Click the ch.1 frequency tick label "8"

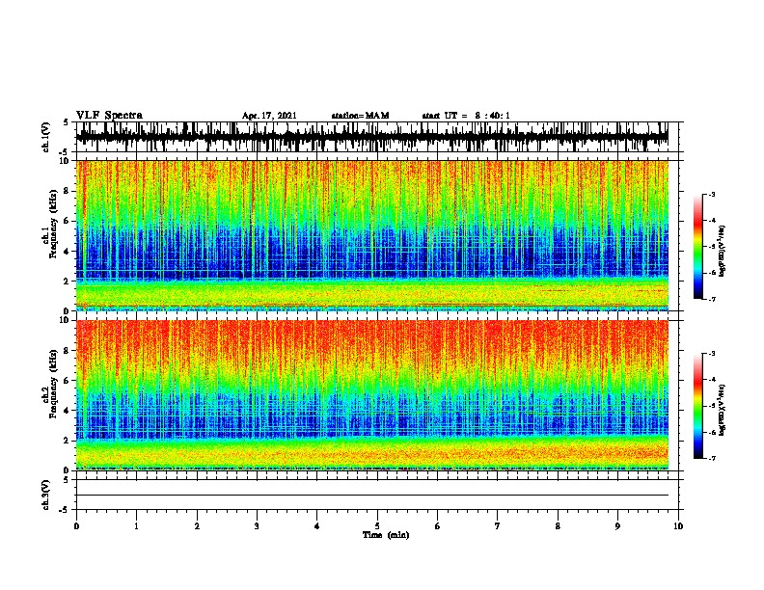(68, 191)
